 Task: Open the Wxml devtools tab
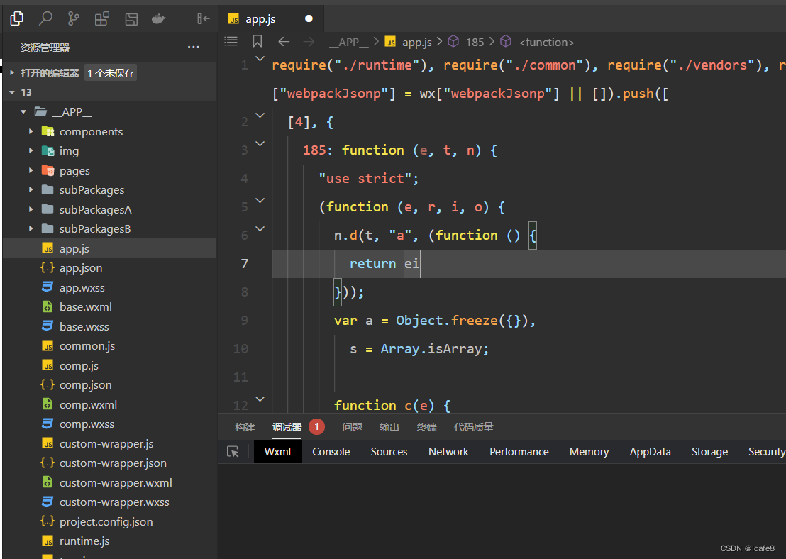277,452
